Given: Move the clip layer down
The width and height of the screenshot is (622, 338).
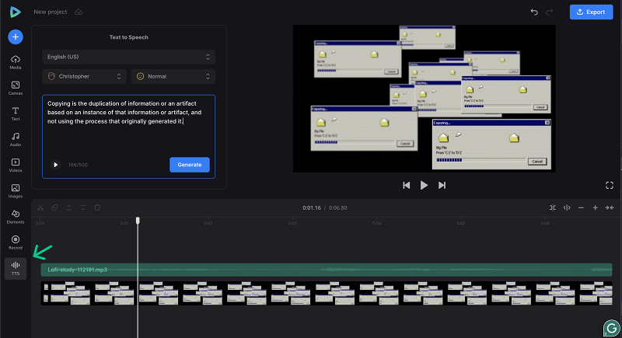Looking at the screenshot, I should 83,207.
